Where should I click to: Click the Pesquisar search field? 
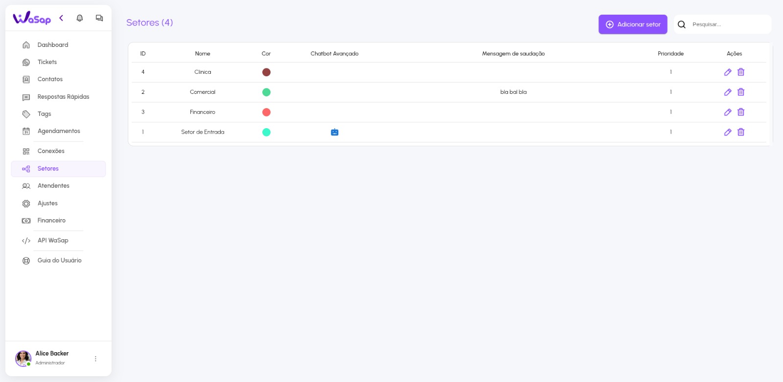coord(728,24)
